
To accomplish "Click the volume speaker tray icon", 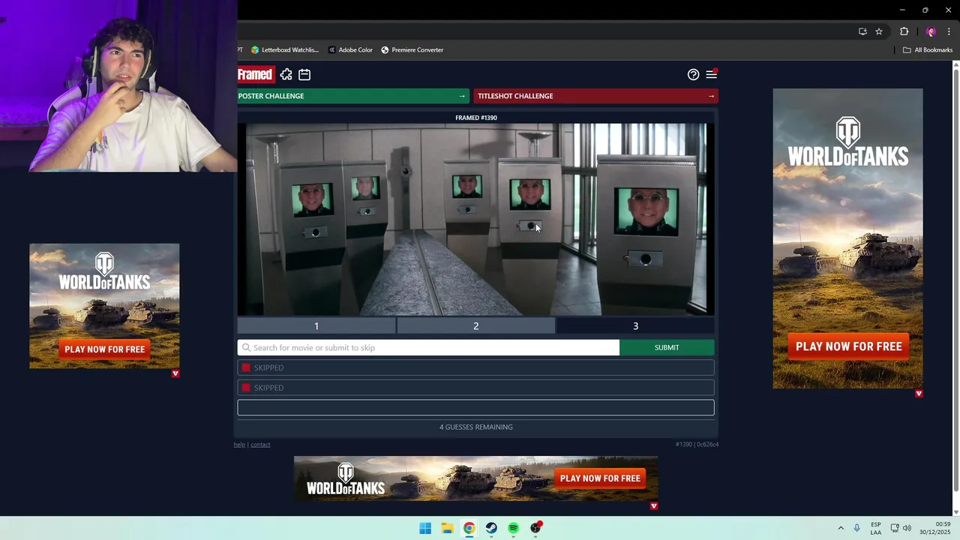I will (907, 528).
